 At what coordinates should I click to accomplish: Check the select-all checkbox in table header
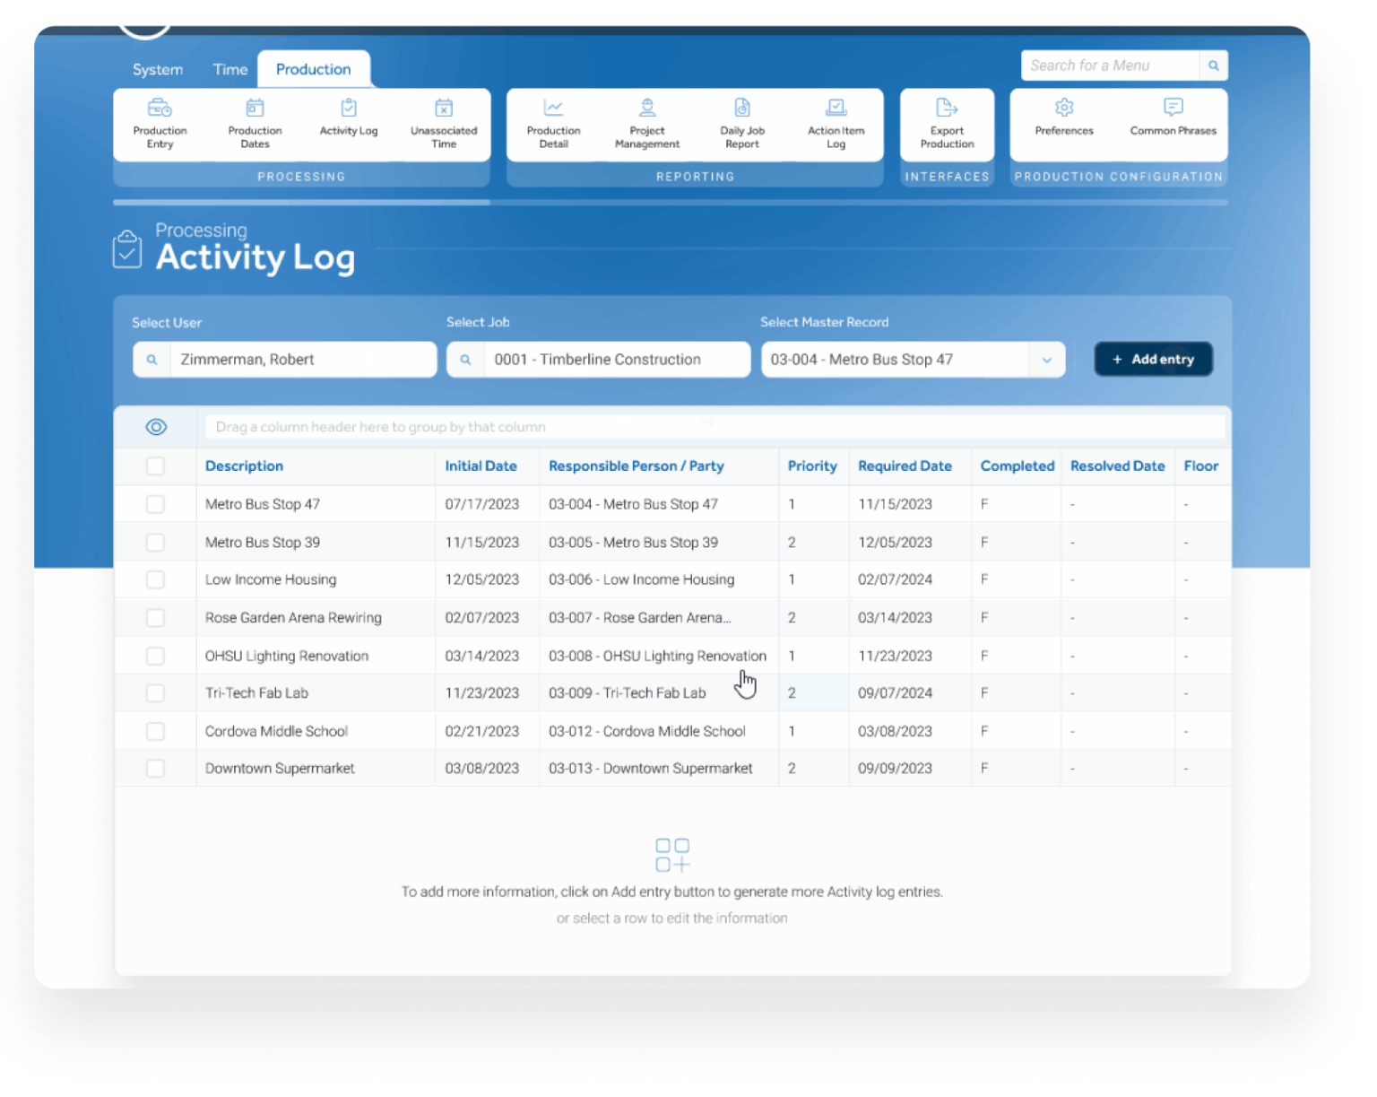(155, 466)
